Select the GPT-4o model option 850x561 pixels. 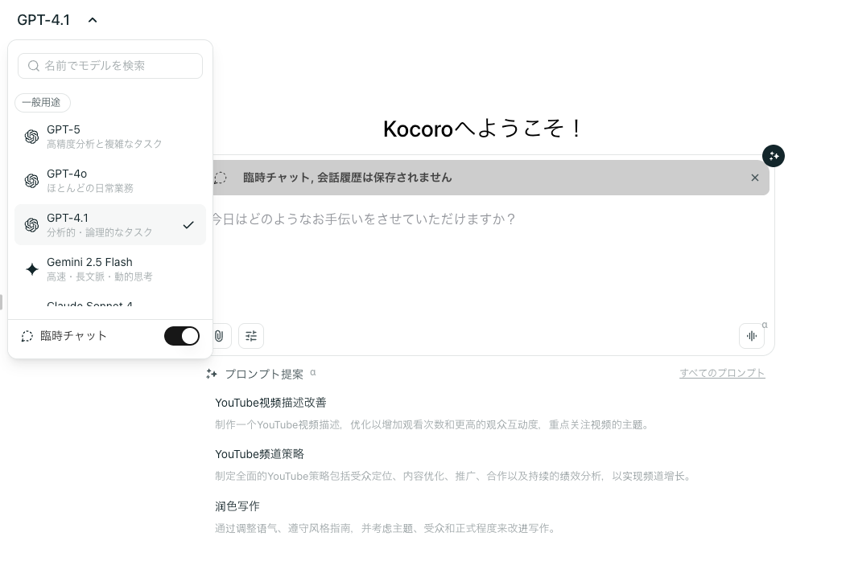(110, 180)
